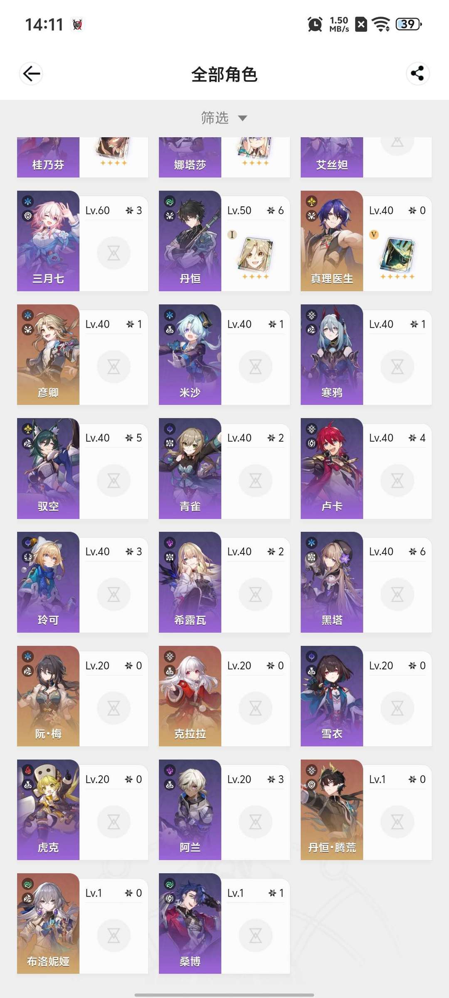Open the 寒鸦 character card
Screen dimensions: 449x998
[x=366, y=355]
